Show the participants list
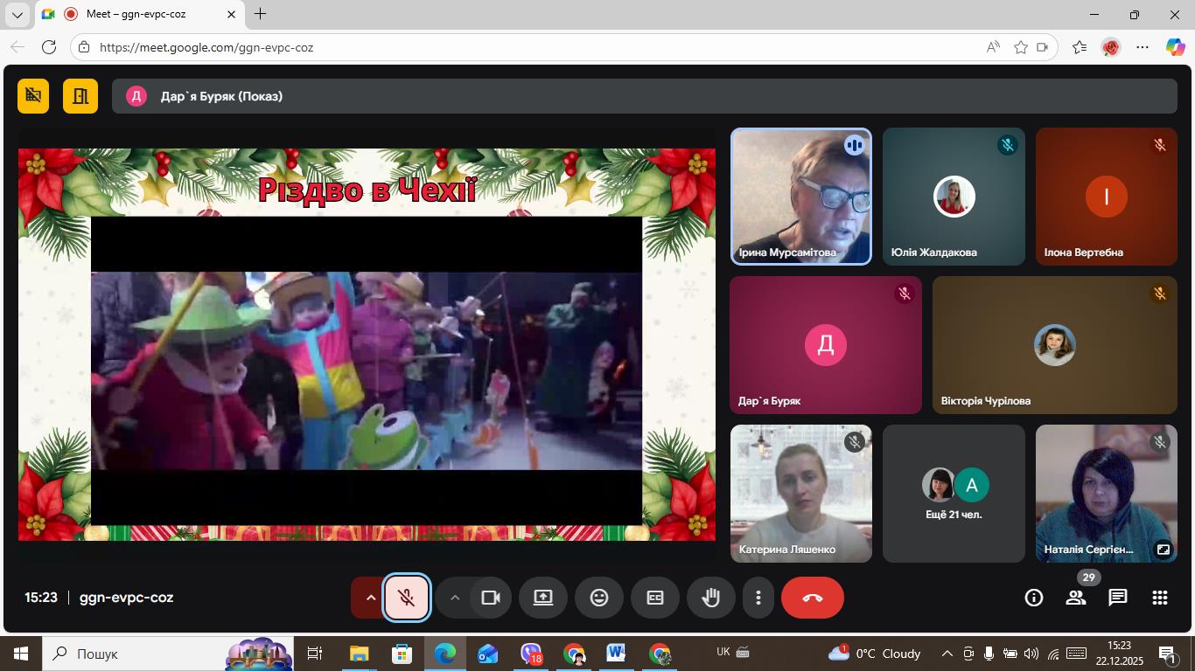Image resolution: width=1195 pixels, height=671 pixels. click(x=1075, y=598)
